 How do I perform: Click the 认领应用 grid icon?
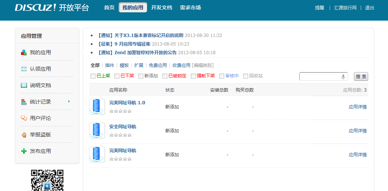(x=24, y=69)
